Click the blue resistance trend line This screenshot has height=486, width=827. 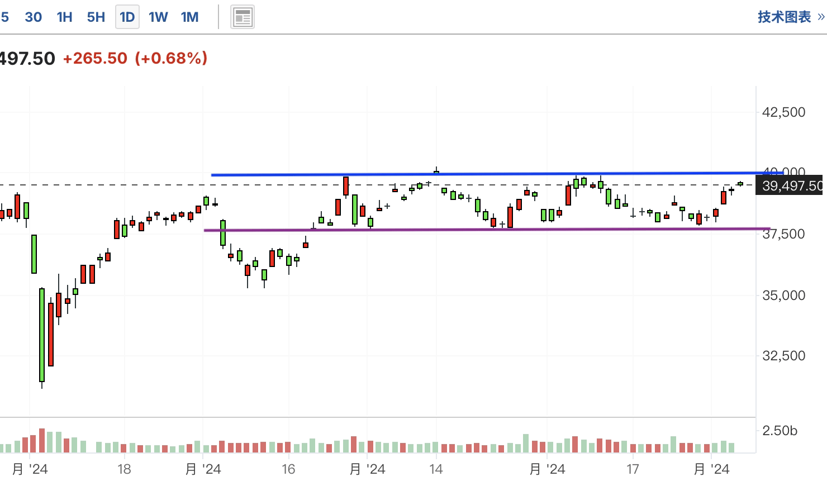click(497, 174)
